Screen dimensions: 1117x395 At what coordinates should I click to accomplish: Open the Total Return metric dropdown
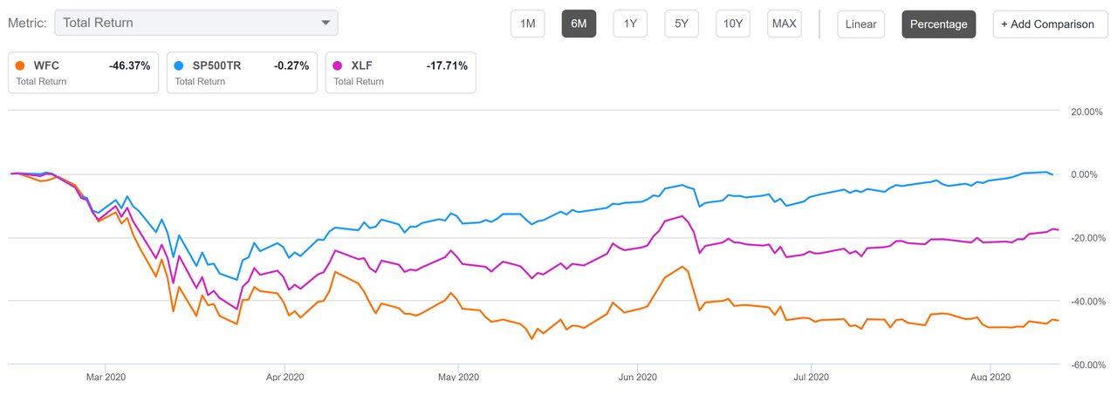coord(195,23)
